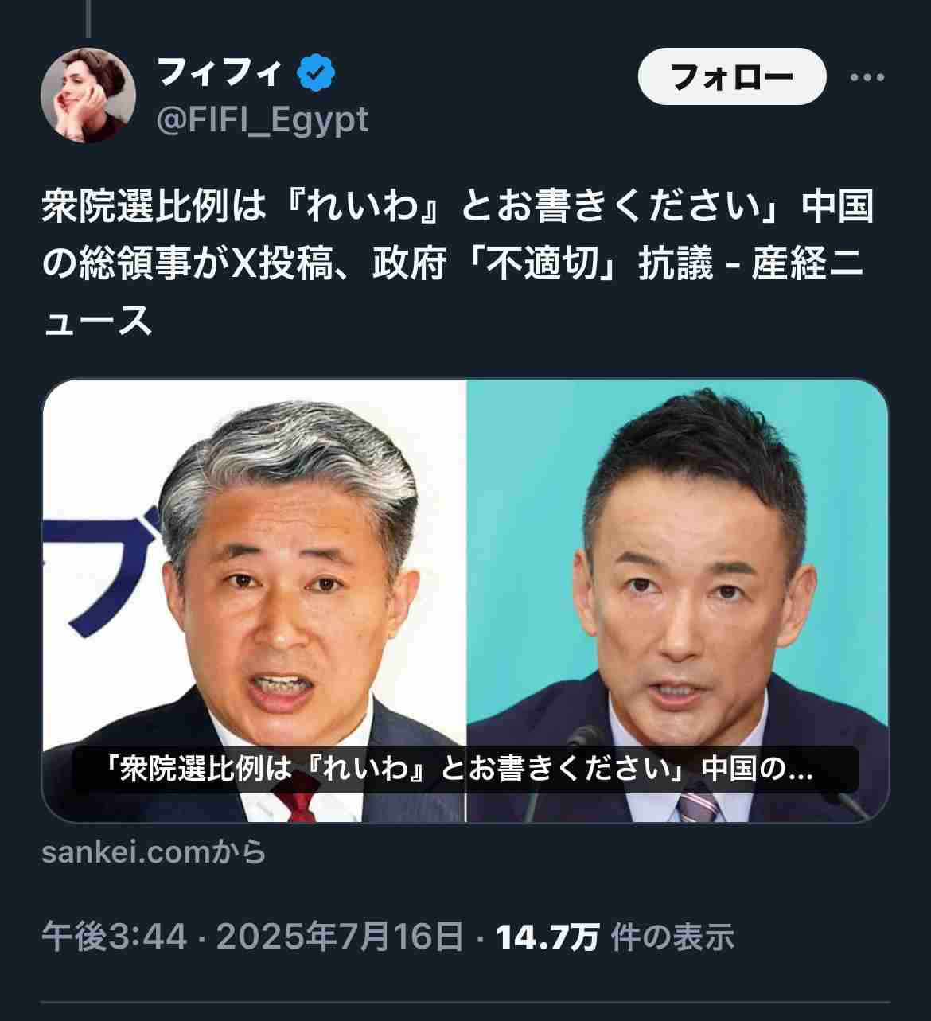Click the red tie at card bottom
Screen dimensions: 931x1021
294,800
